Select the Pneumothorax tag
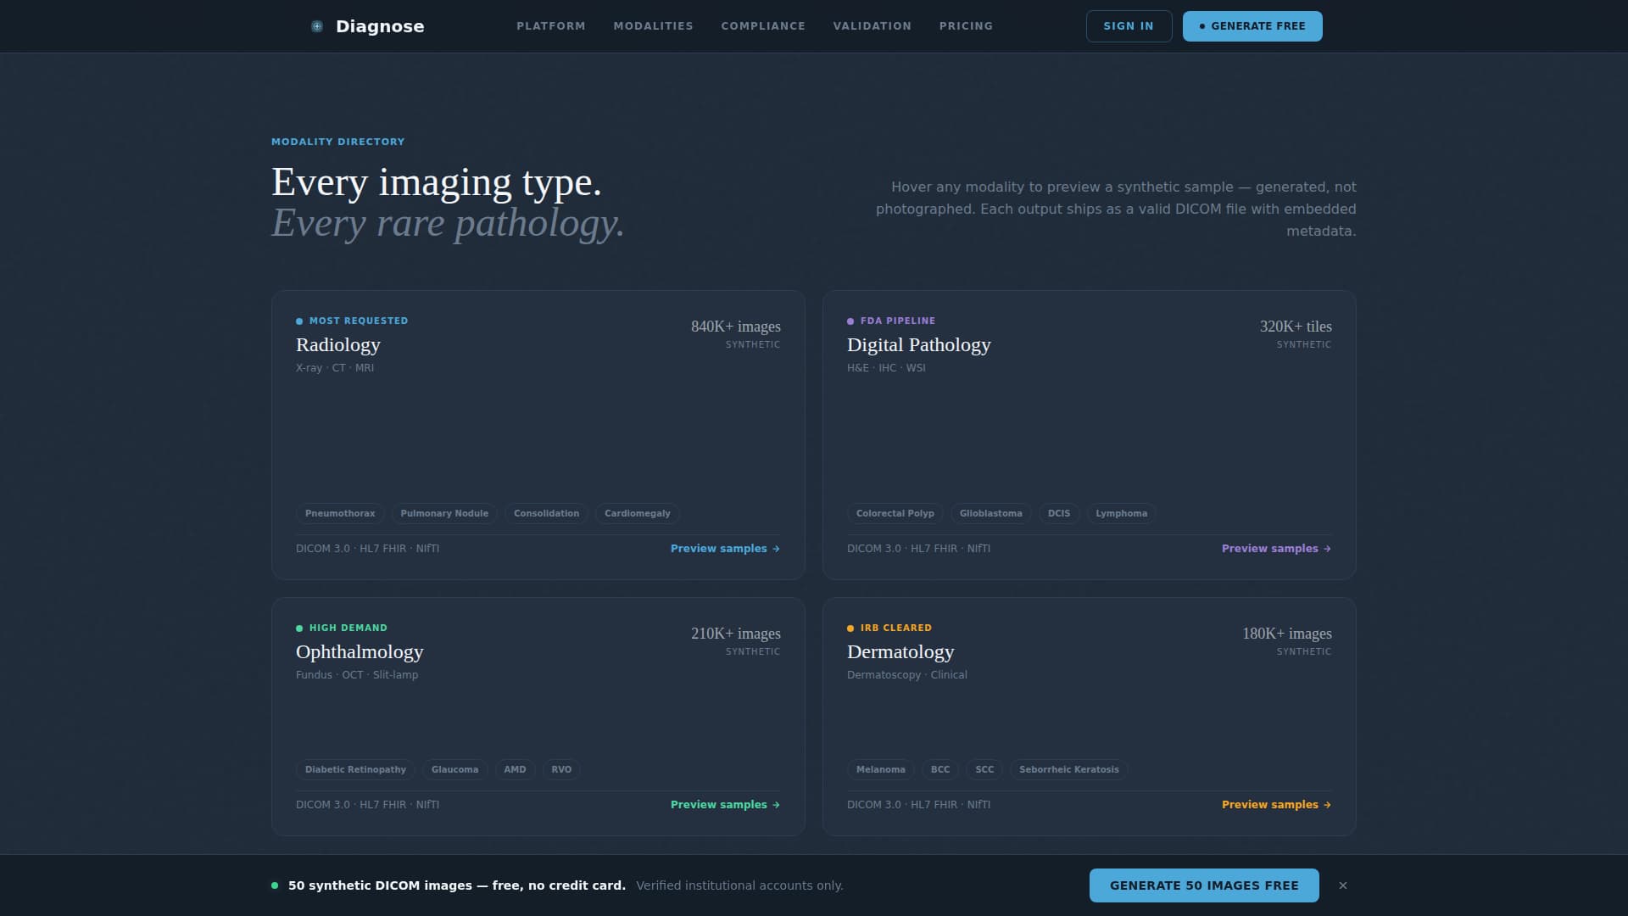The height and width of the screenshot is (916, 1628). click(340, 513)
